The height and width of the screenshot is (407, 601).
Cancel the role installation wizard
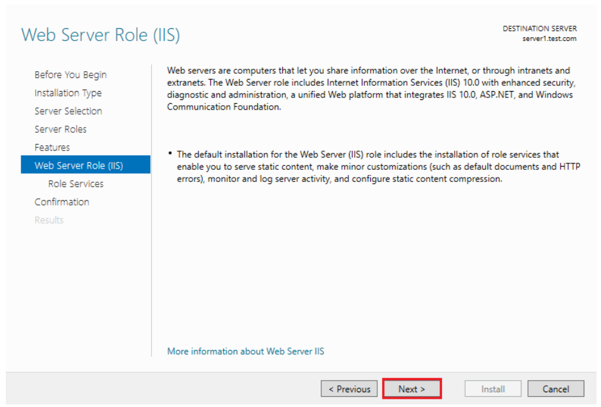pyautogui.click(x=555, y=389)
